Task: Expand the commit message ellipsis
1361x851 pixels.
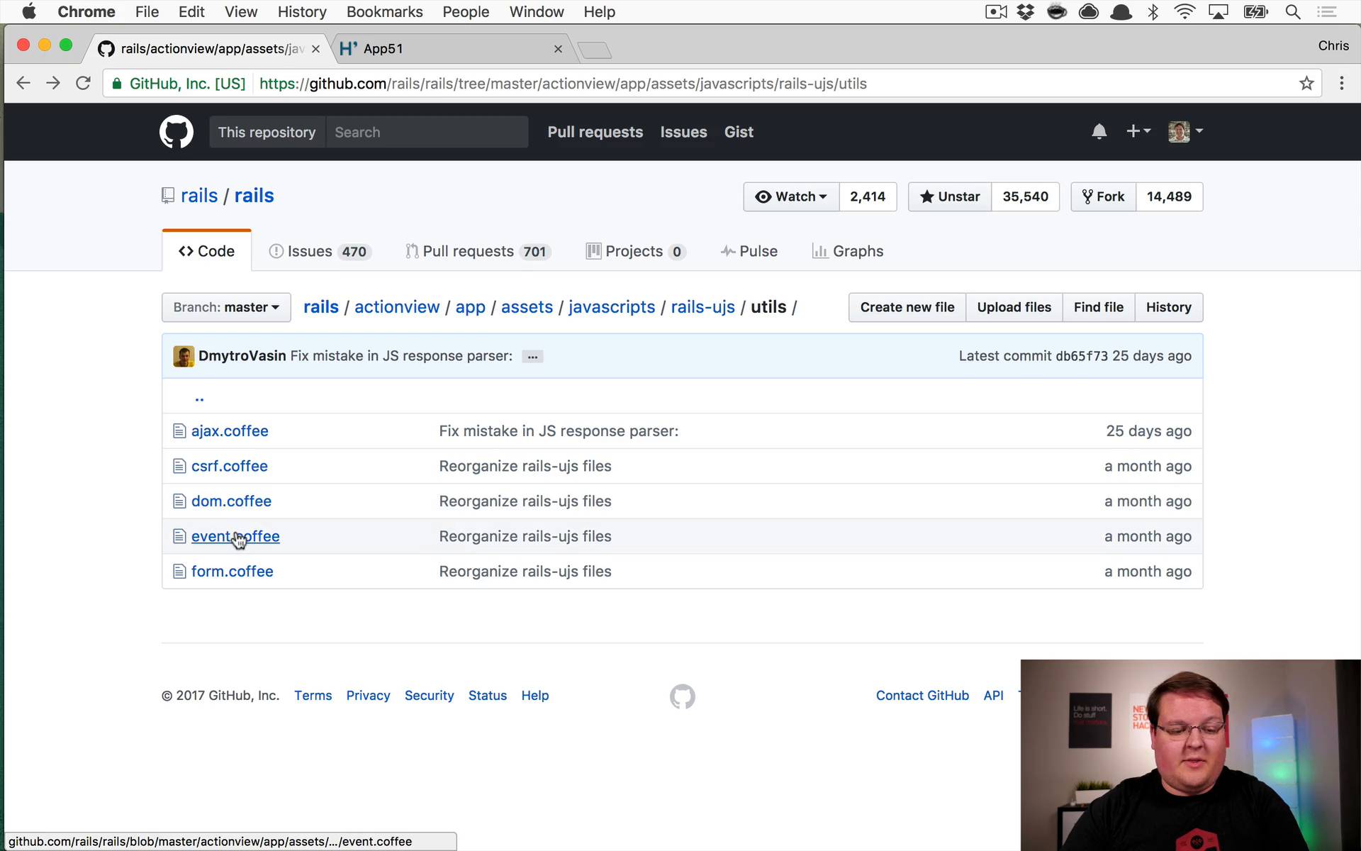Action: pos(532,357)
